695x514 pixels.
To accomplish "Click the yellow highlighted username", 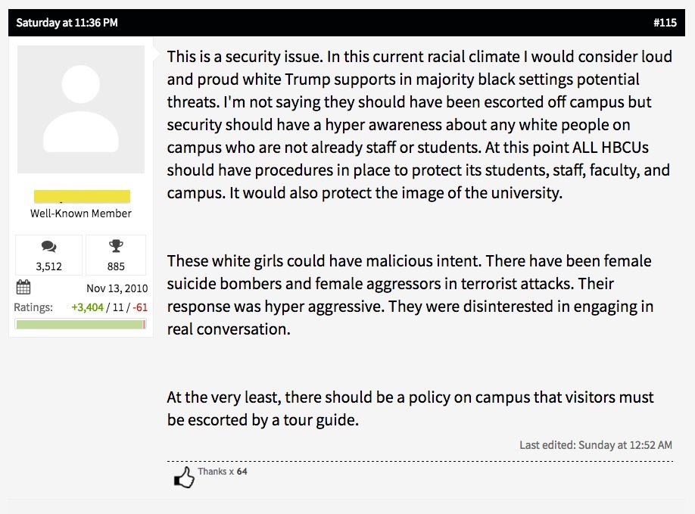I will 82,196.
